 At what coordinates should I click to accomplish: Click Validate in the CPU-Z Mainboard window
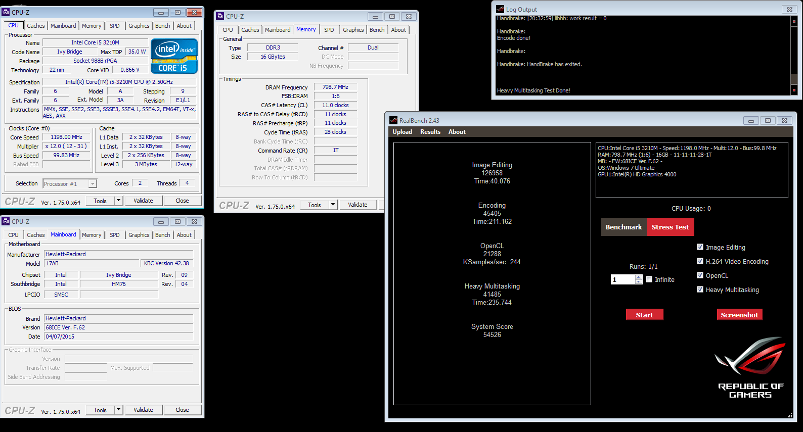coord(143,410)
